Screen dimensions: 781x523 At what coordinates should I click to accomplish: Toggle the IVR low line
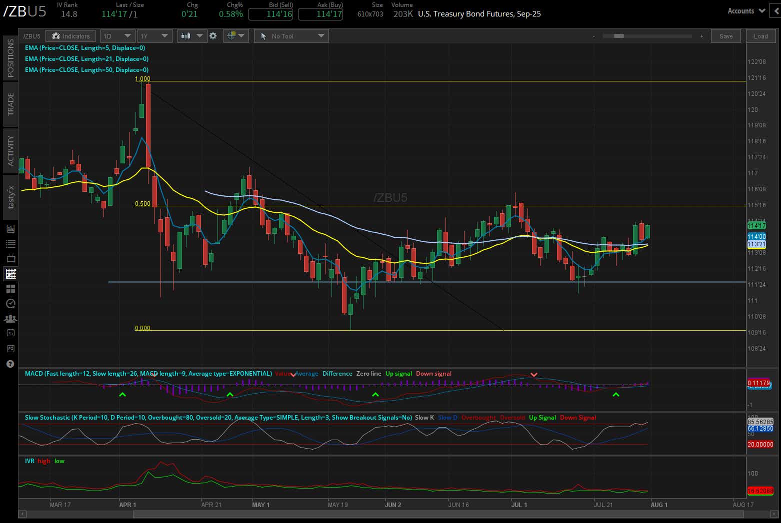(x=59, y=461)
